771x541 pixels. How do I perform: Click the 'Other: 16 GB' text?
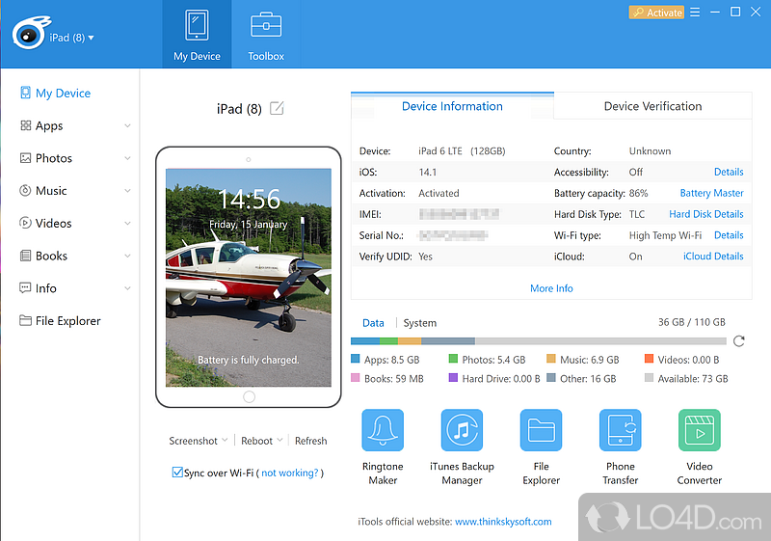(x=588, y=379)
